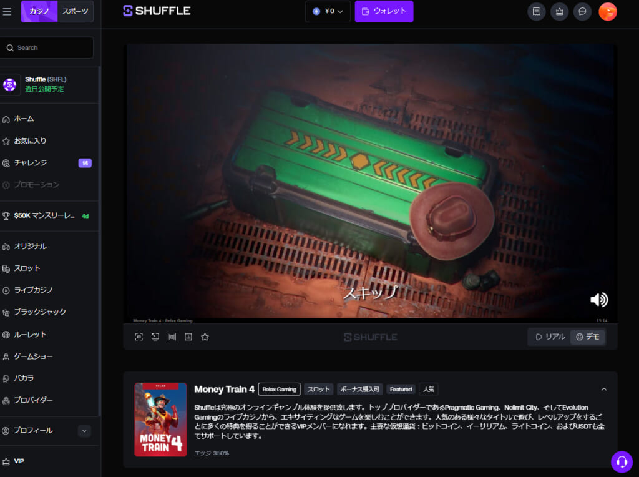639x477 pixels.
Task: Switch to the スポーツ tab
Action: [x=76, y=11]
